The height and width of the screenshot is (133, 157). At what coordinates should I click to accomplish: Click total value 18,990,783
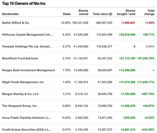[x=105, y=106]
